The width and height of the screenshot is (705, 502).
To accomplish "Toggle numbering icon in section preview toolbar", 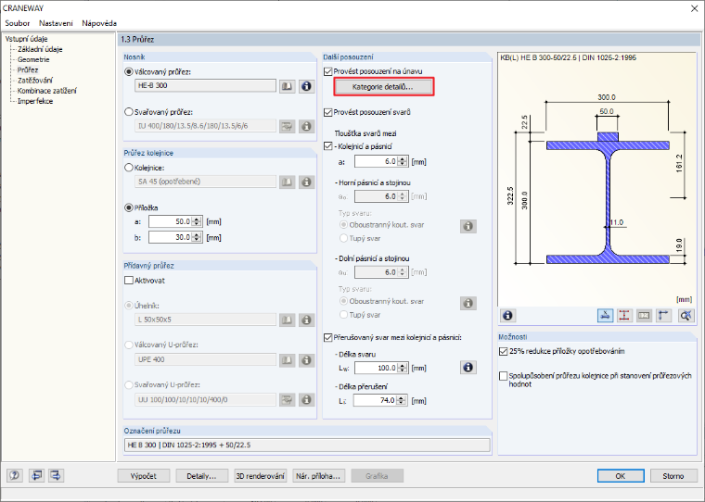I will pos(644,316).
